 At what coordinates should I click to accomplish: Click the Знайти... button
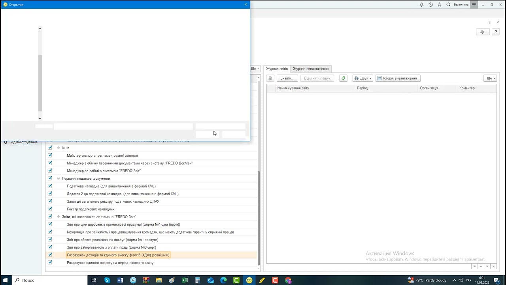pyautogui.click(x=287, y=78)
